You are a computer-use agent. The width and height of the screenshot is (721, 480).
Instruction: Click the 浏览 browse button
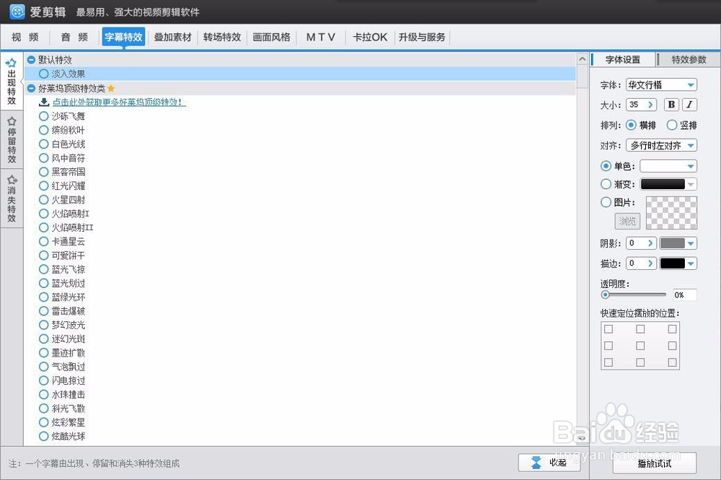click(x=627, y=221)
